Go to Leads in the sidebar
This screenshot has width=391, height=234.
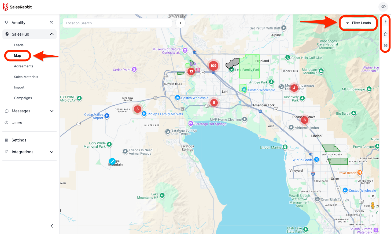19,45
